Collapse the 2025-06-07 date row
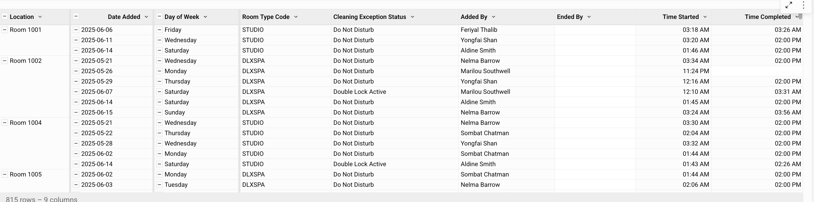Screen dimensions: 814x202 [76, 92]
